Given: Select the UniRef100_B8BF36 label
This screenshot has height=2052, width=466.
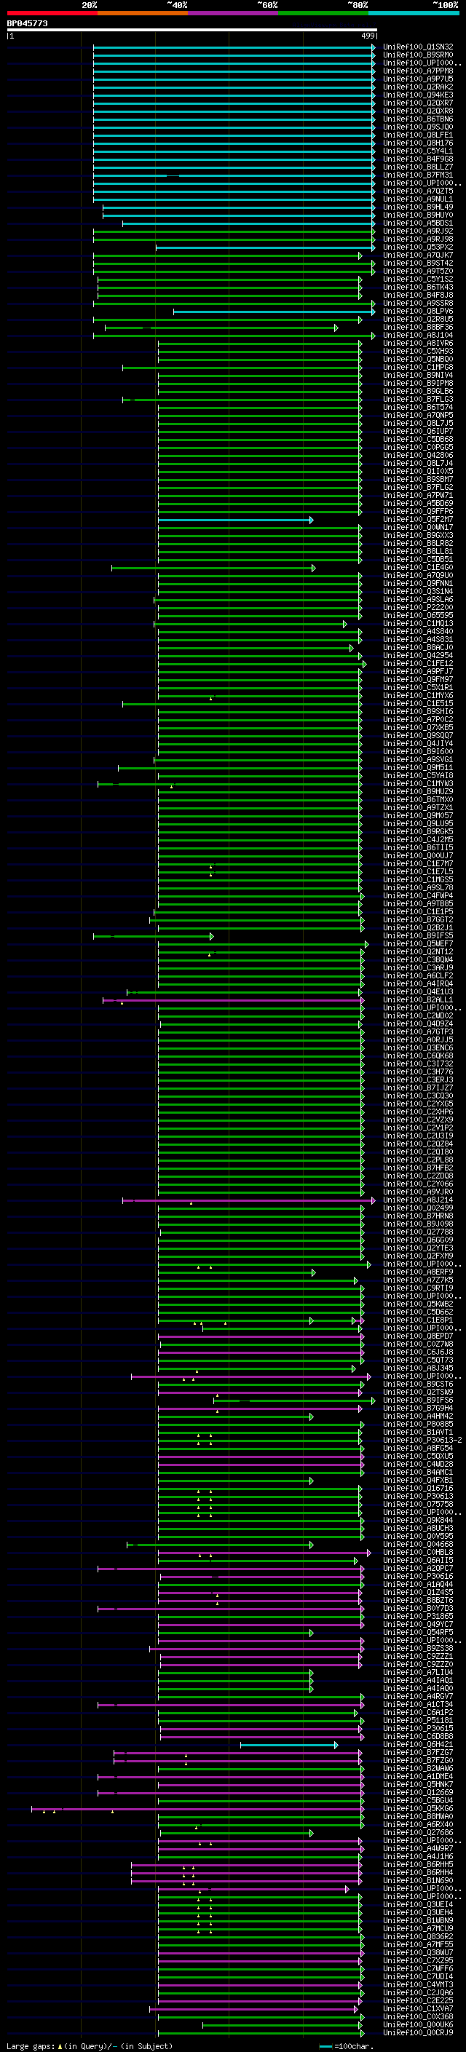Looking at the screenshot, I should 418,328.
